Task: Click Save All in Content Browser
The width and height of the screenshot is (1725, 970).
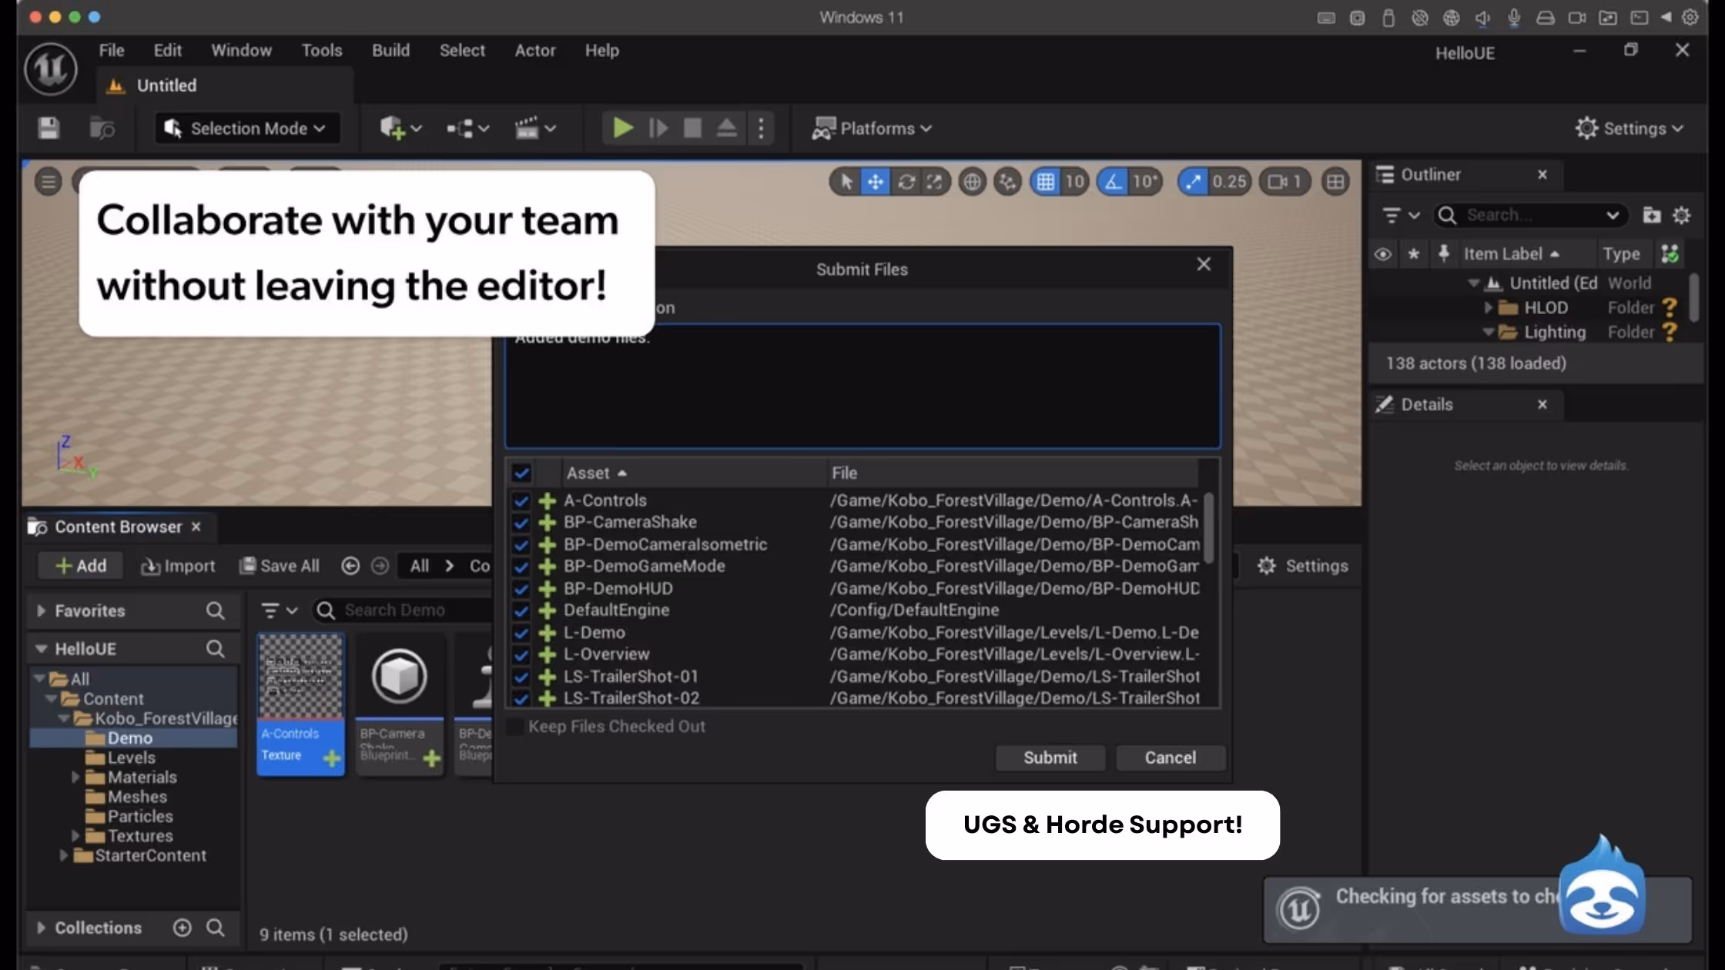Action: [x=279, y=566]
